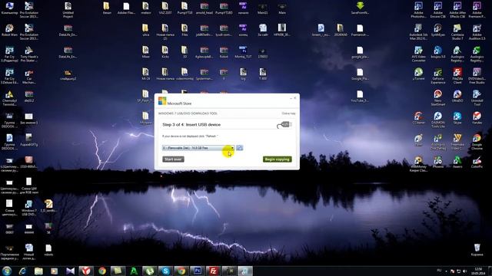This screenshot has width=492, height=276.
Task: Select the SaveFrom.Net desktop icon
Action: coord(360,8)
